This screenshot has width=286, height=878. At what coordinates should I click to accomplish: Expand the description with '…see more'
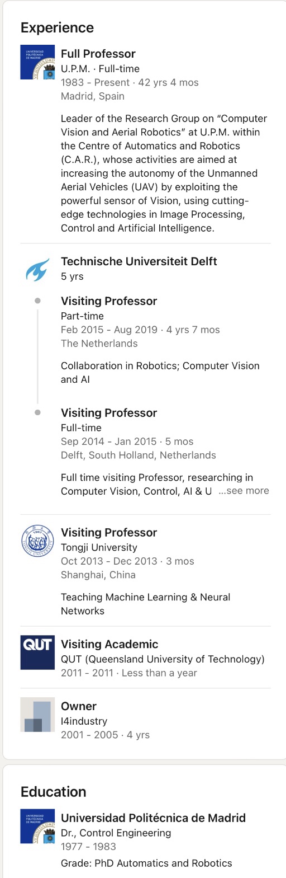click(x=244, y=491)
